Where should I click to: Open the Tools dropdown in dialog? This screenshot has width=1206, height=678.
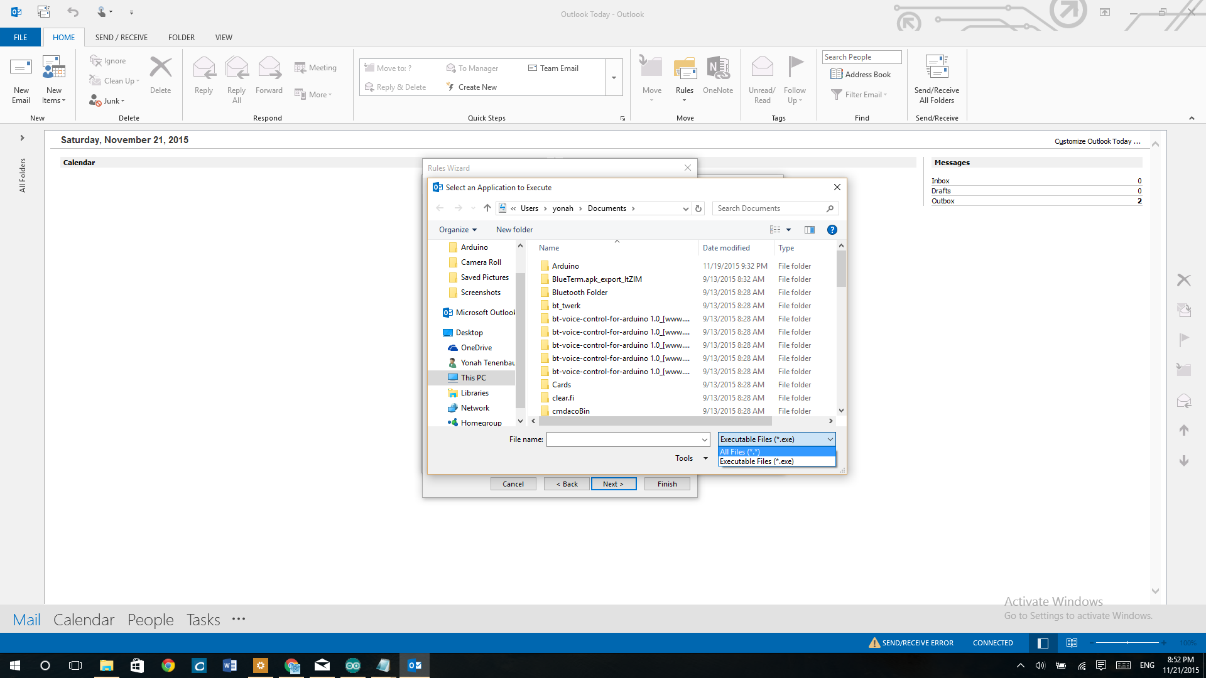[x=691, y=458]
